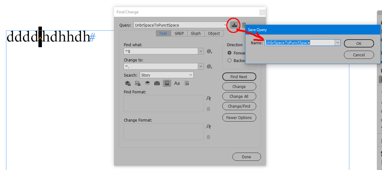The image size is (382, 170).
Task: Click the Change Format attributes box
Action: 164,131
